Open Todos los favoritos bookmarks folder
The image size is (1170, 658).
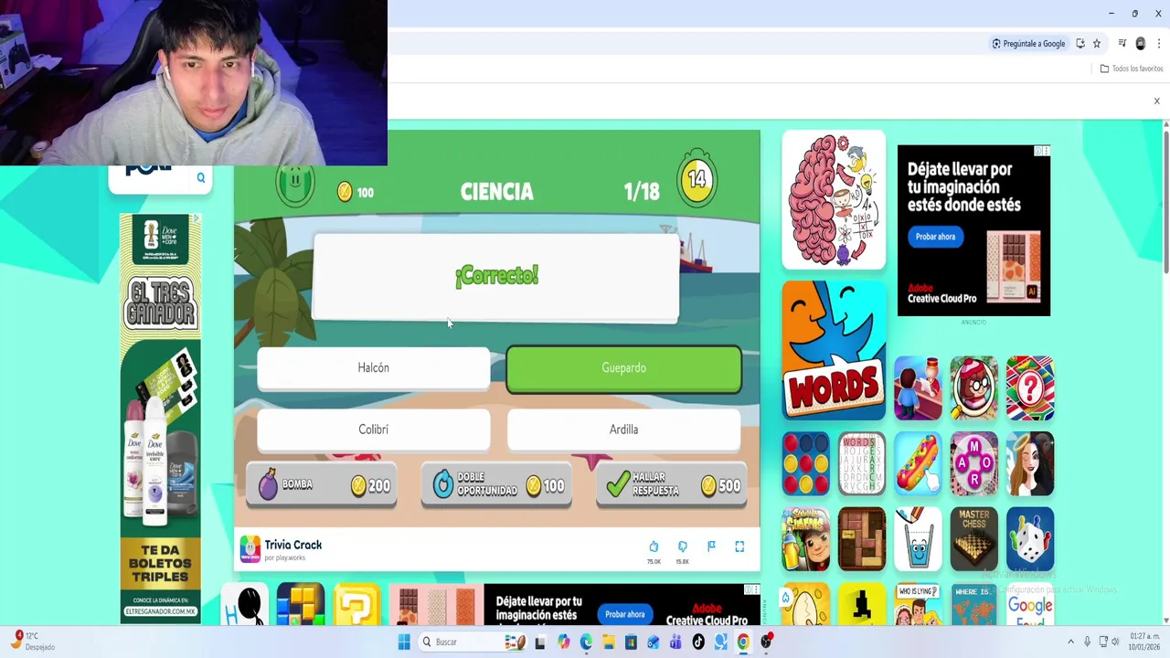[1132, 69]
